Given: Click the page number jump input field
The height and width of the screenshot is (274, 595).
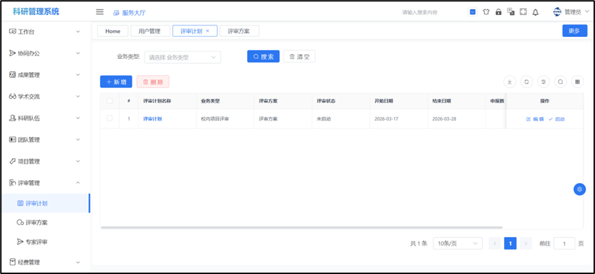Looking at the screenshot, I should (564, 243).
